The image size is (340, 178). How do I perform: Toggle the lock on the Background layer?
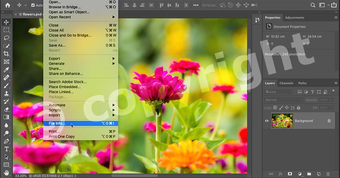(x=329, y=121)
